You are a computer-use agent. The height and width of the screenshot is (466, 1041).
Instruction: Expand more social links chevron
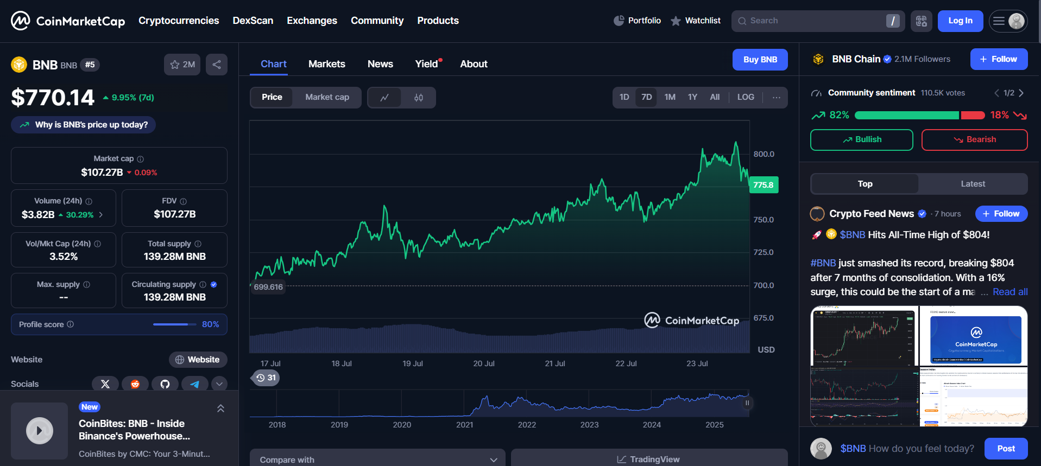(x=219, y=384)
